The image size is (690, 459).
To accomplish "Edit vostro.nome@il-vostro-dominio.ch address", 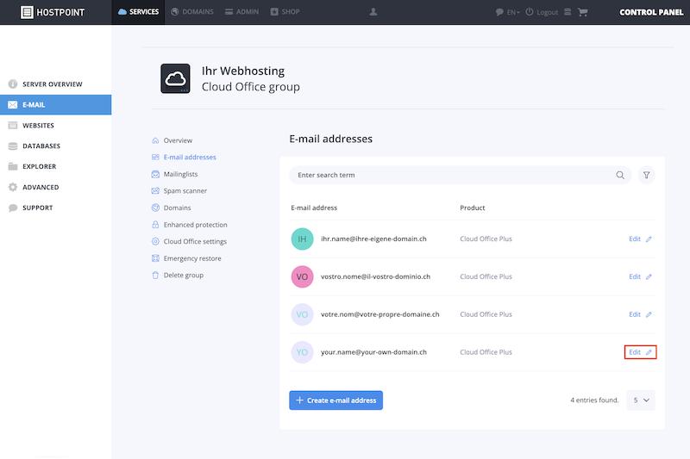I will (x=640, y=276).
